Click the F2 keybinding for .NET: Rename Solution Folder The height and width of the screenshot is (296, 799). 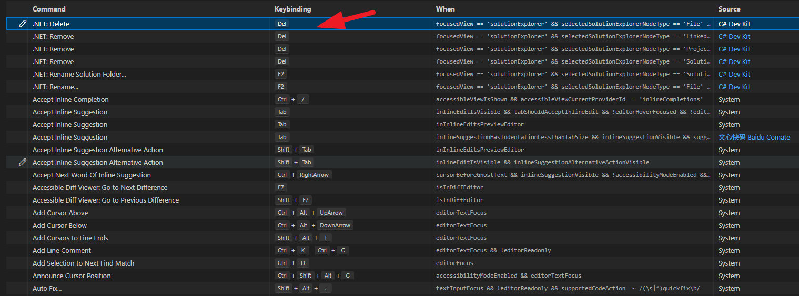tap(281, 74)
